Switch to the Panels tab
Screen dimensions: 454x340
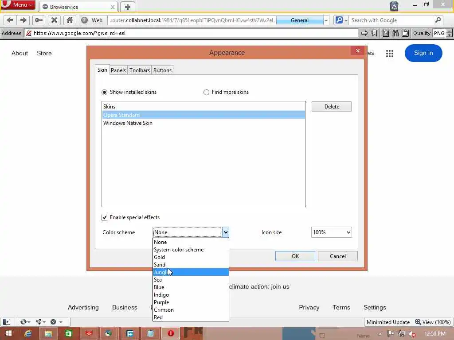tap(118, 70)
